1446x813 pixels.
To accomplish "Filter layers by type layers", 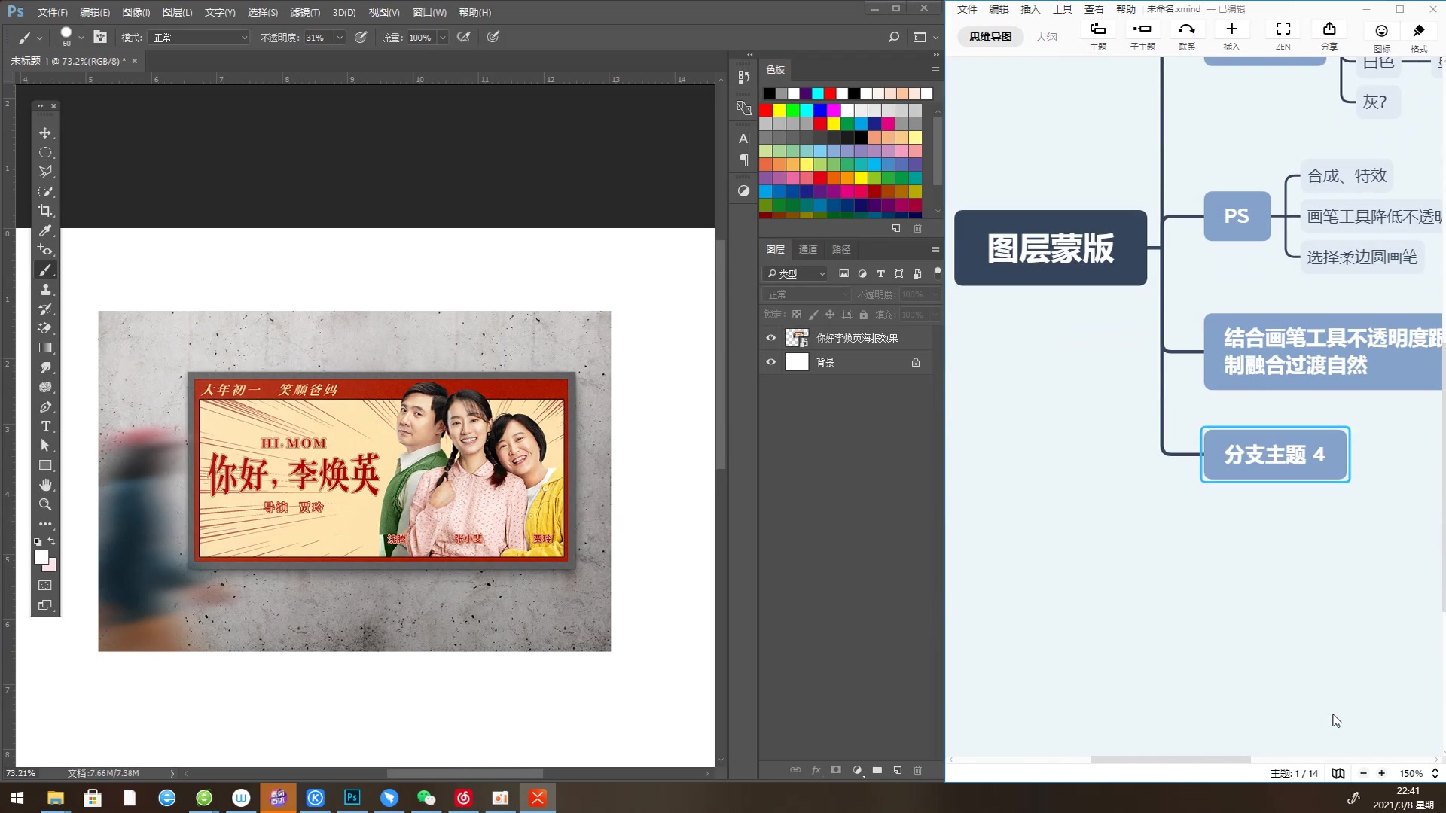I will (x=880, y=274).
